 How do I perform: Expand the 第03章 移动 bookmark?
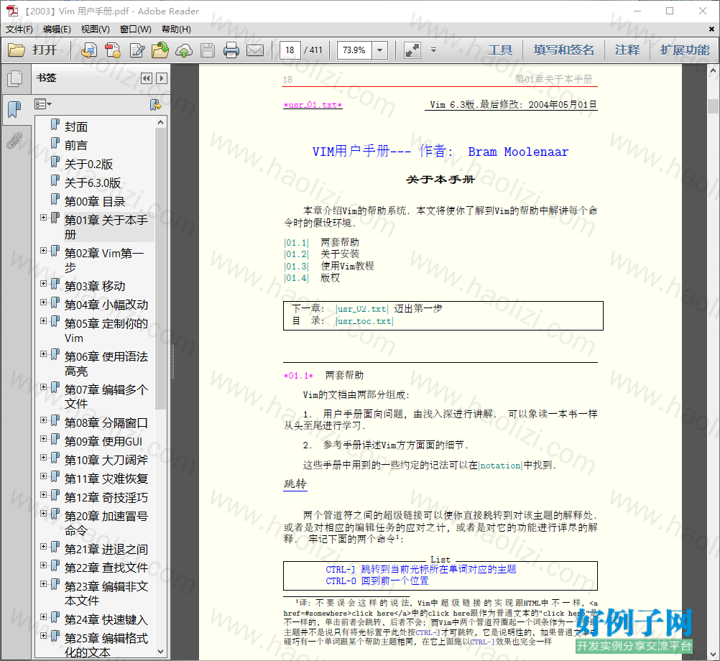tap(44, 284)
